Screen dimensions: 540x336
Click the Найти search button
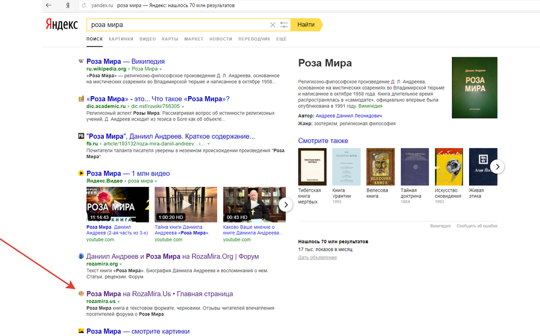tap(306, 25)
